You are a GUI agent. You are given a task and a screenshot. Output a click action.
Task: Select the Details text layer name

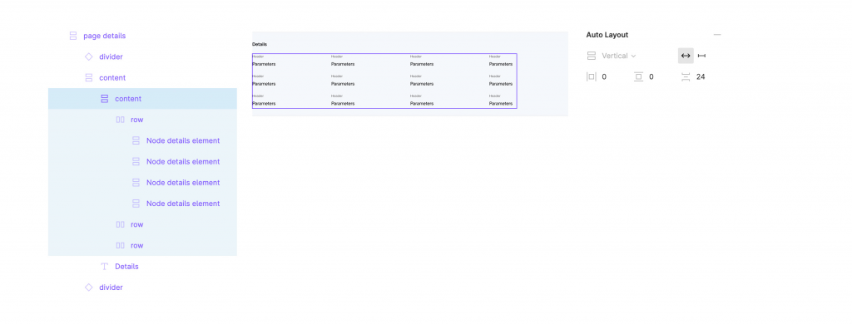126,267
